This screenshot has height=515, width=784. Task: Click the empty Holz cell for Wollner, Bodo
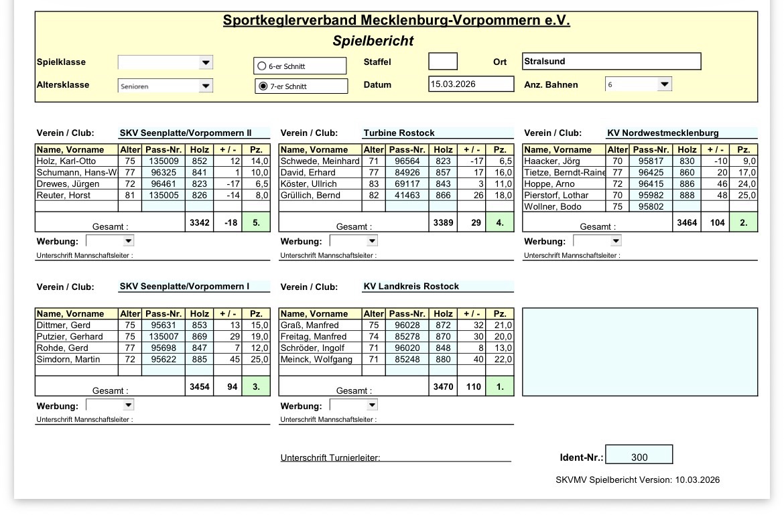click(x=686, y=207)
